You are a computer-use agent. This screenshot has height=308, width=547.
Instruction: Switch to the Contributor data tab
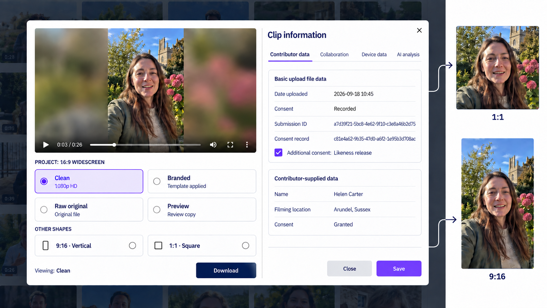pyautogui.click(x=290, y=54)
